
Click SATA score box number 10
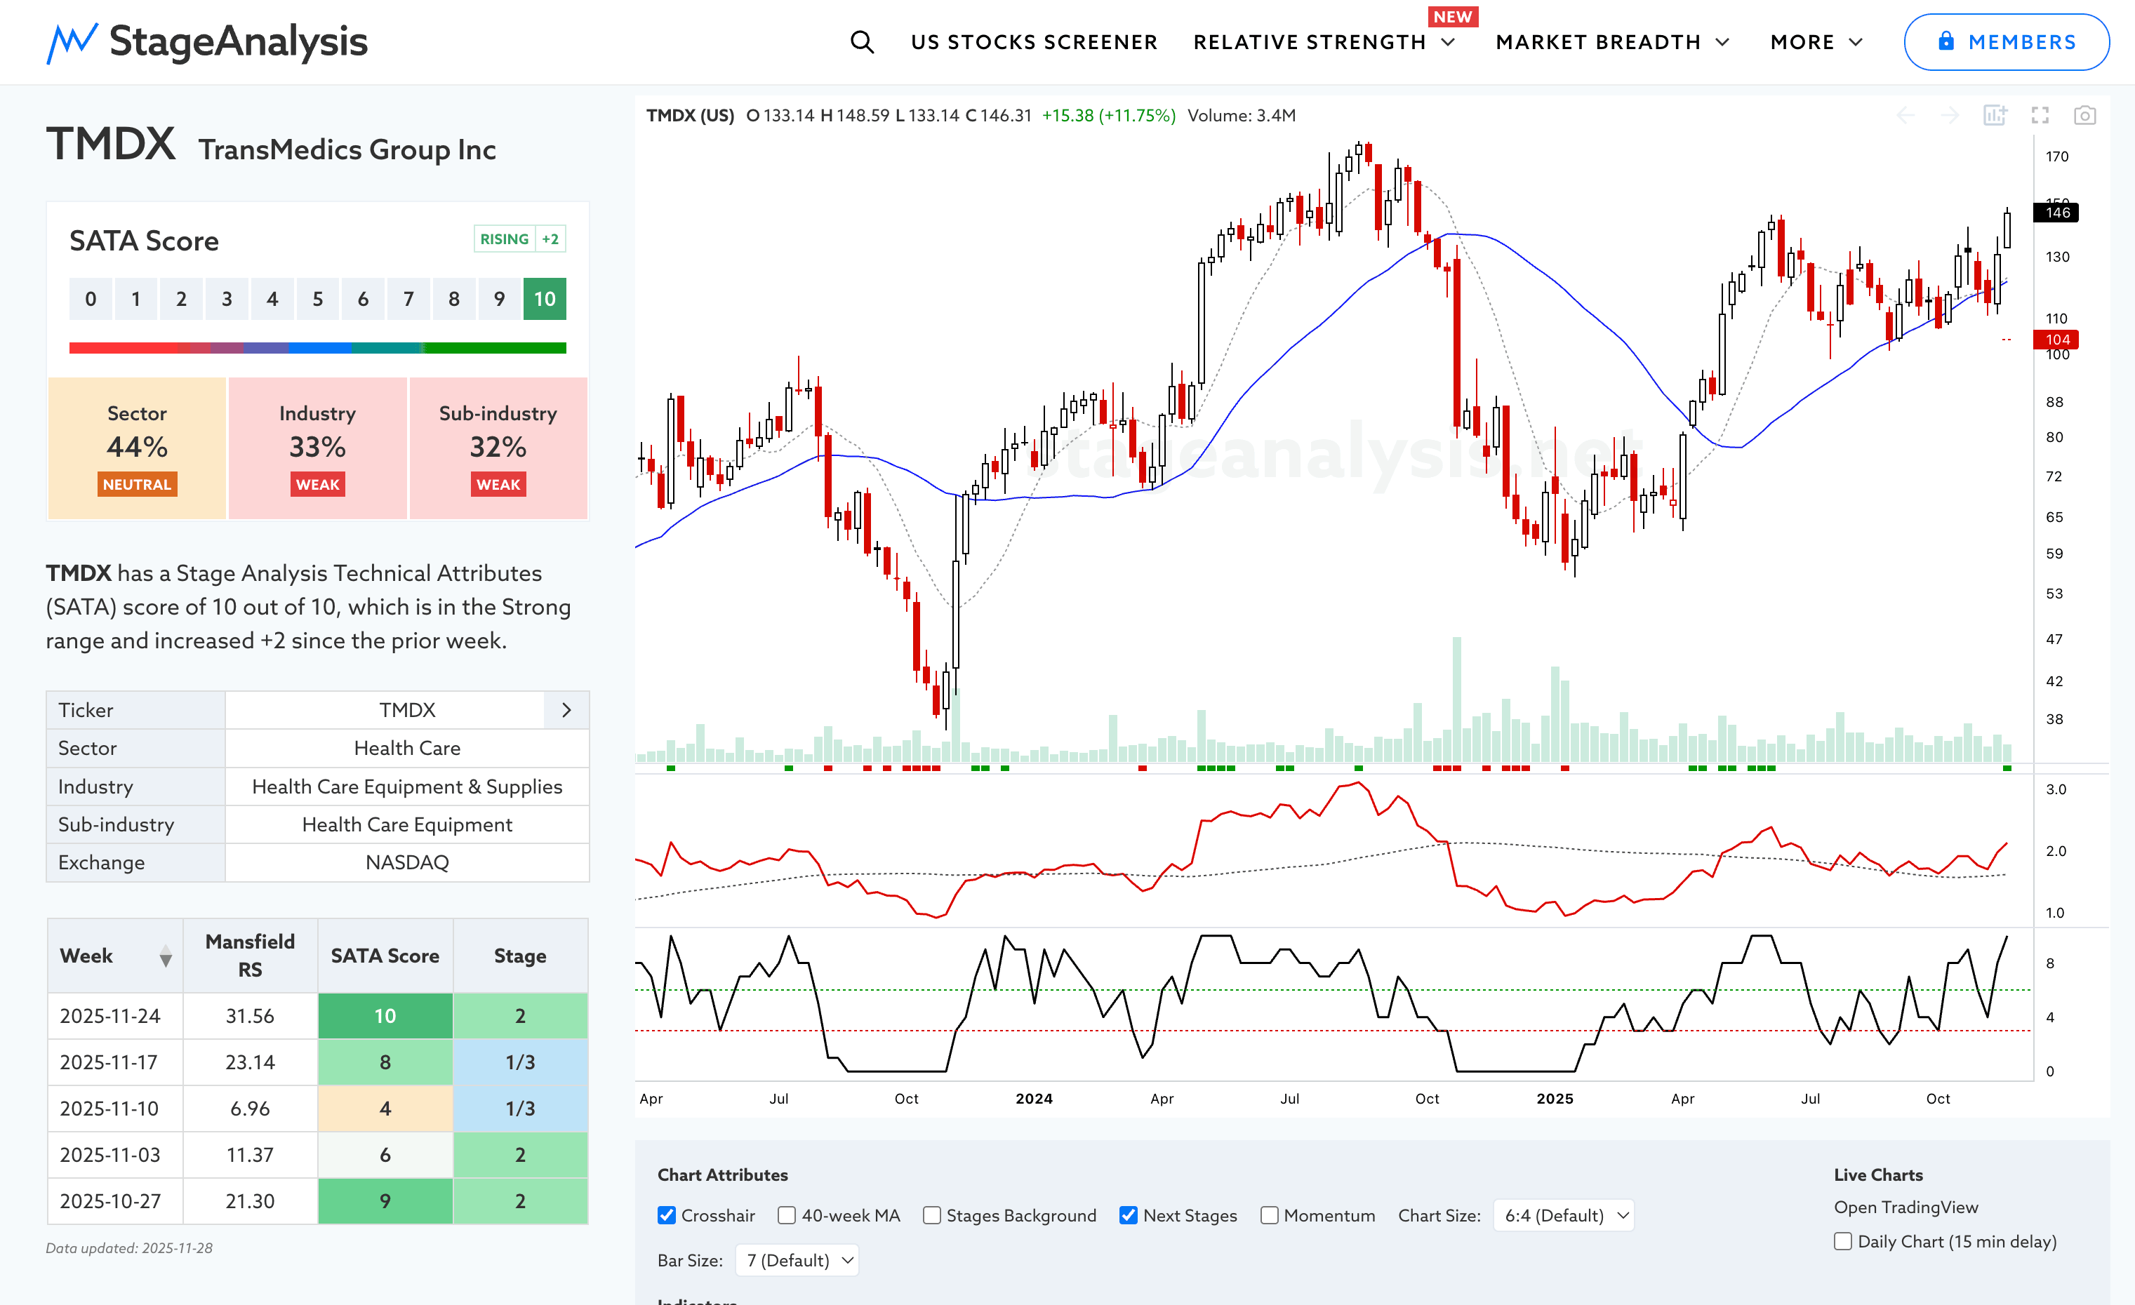pyautogui.click(x=544, y=299)
